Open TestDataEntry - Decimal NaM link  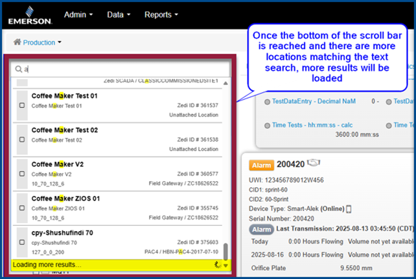pyautogui.click(x=314, y=101)
